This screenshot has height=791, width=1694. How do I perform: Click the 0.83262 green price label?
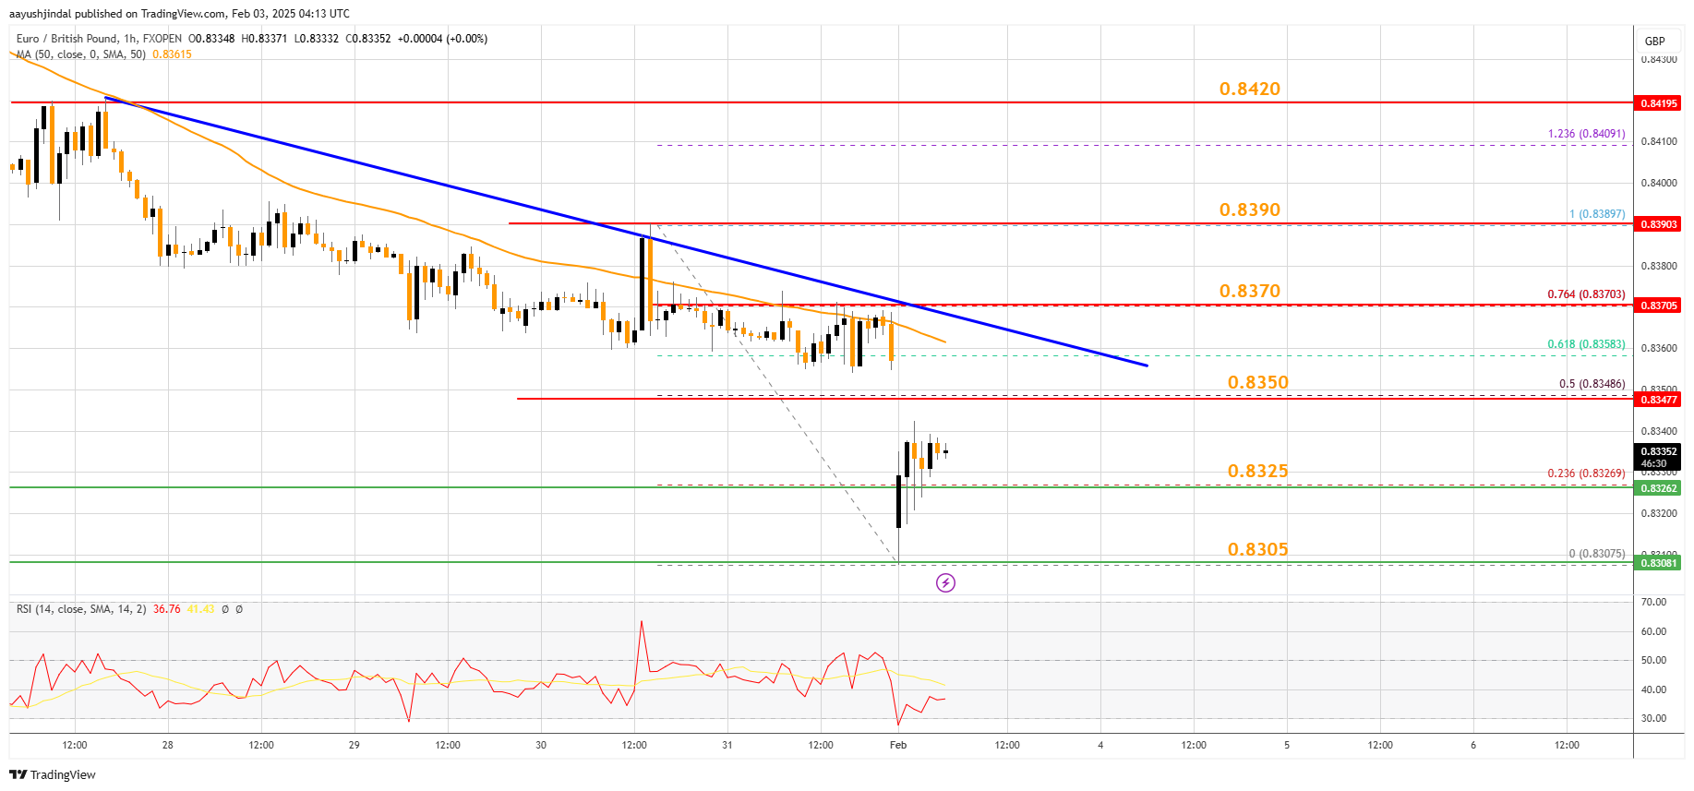tap(1658, 488)
